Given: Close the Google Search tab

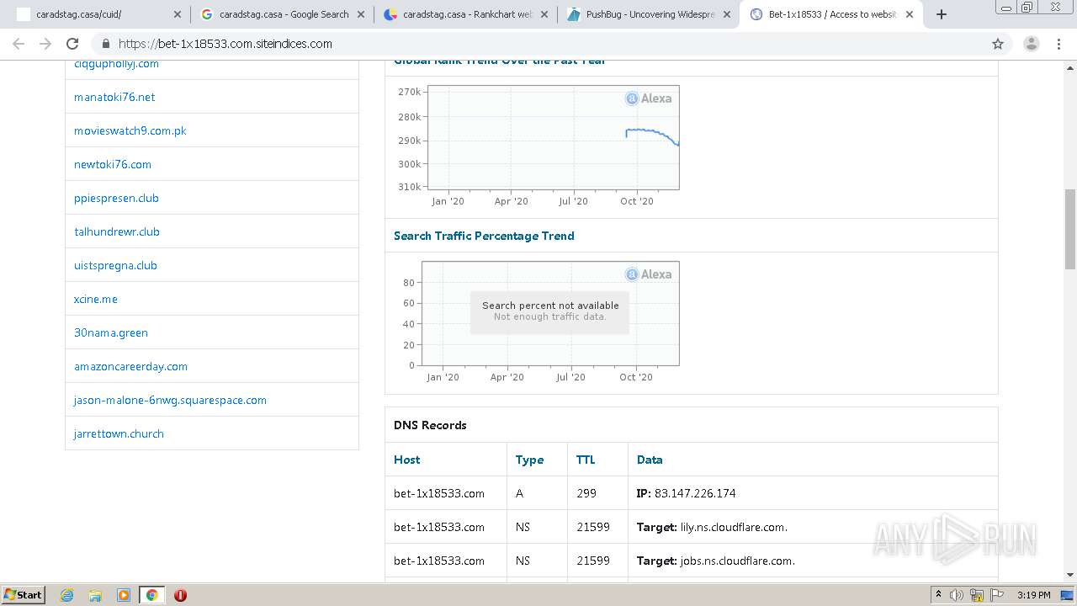Looking at the screenshot, I should (360, 14).
